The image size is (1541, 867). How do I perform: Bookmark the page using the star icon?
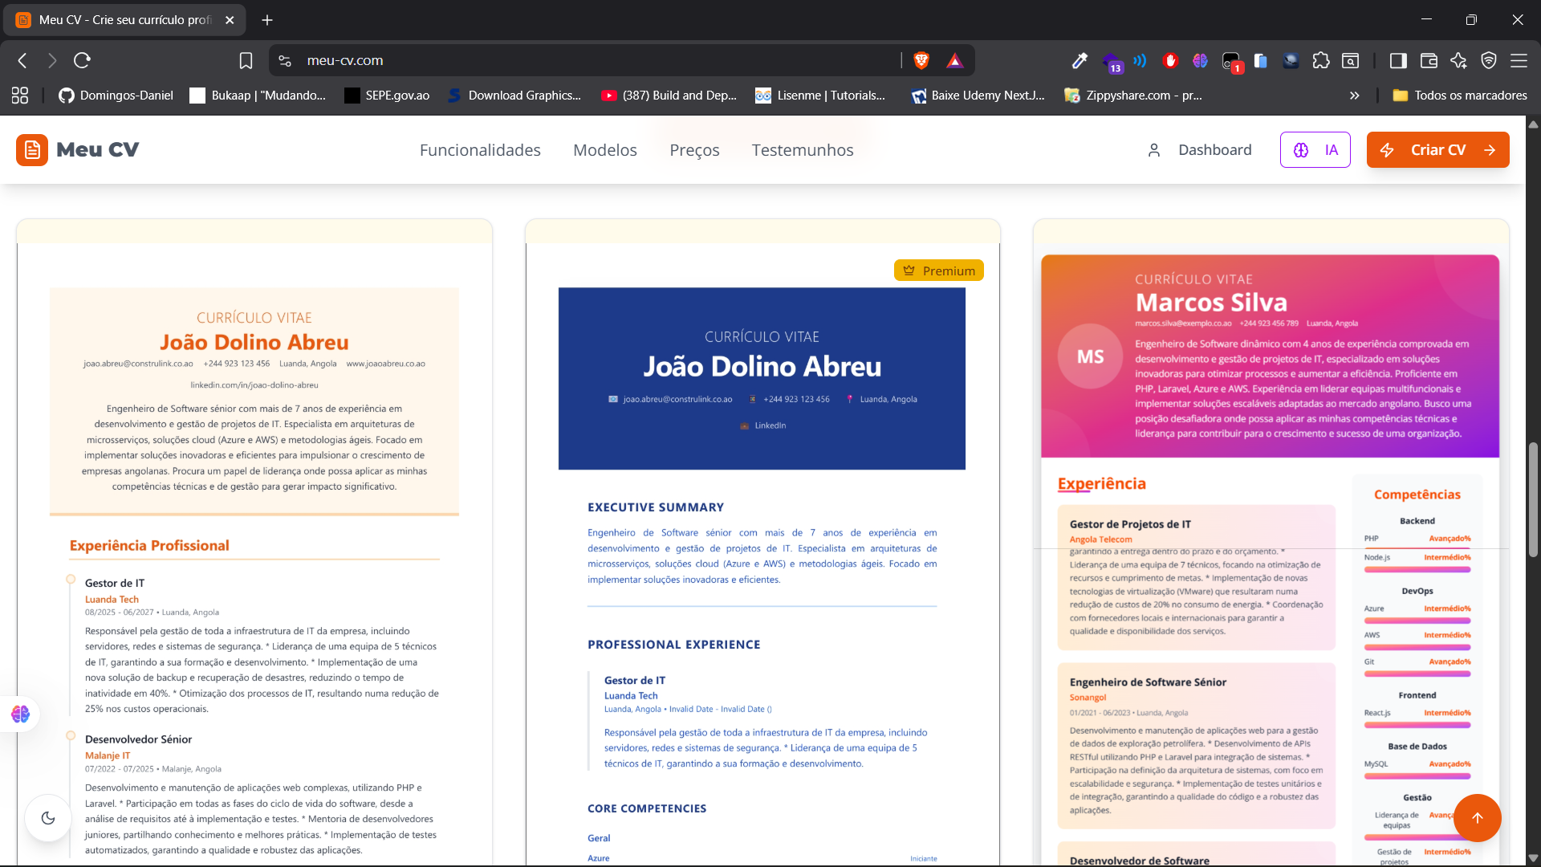(x=246, y=60)
